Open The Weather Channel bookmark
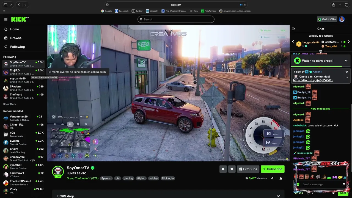This screenshot has height=198, width=352. coord(174,11)
